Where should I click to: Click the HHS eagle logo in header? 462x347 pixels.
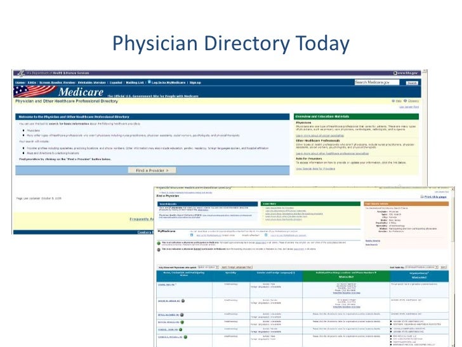click(x=21, y=73)
